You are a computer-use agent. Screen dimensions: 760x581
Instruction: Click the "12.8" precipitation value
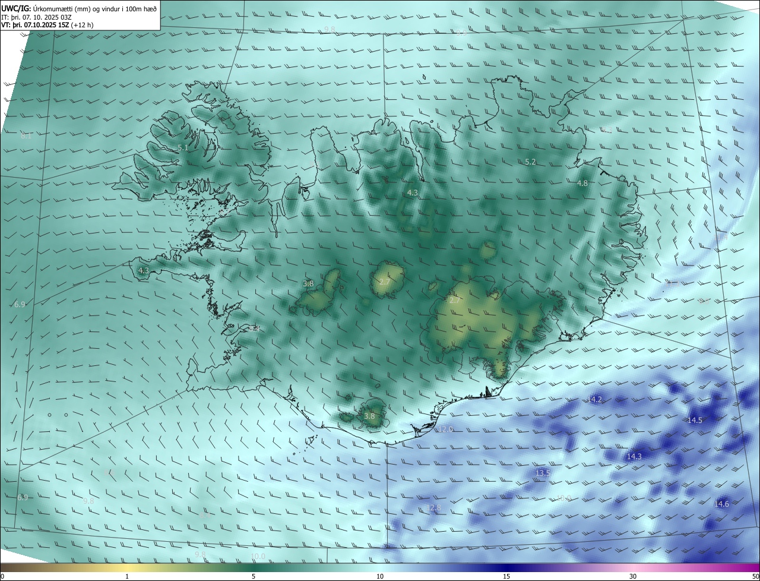pos(433,508)
